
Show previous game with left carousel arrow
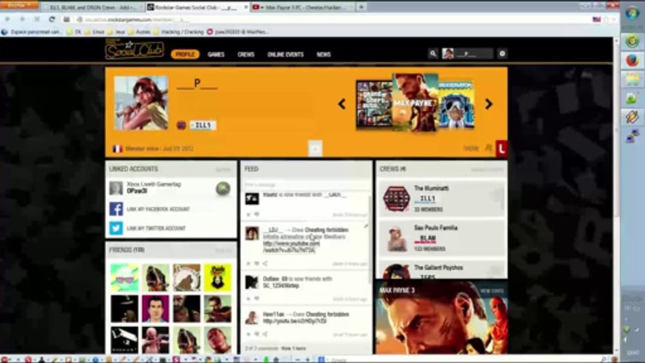(341, 104)
